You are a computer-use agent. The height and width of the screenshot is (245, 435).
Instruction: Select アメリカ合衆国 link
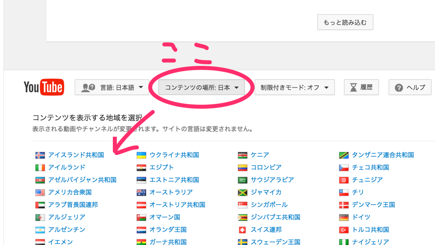pos(70,192)
